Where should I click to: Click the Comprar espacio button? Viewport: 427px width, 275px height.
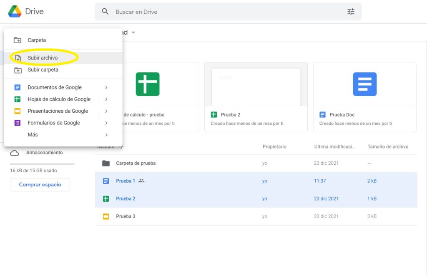[40, 185]
